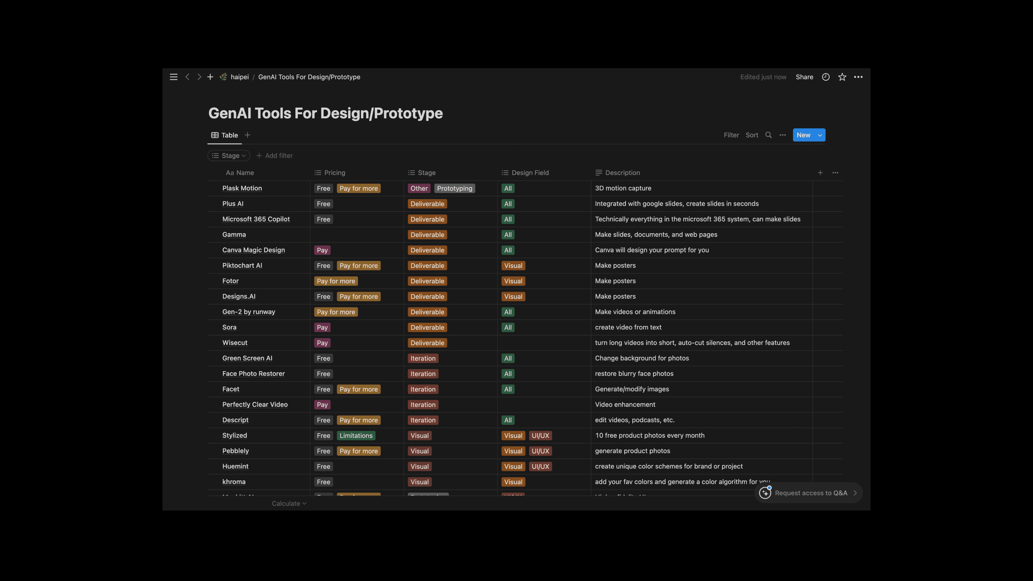This screenshot has height=581, width=1033.
Task: Click Piktochart AI's Visual design field tag
Action: pos(513,266)
